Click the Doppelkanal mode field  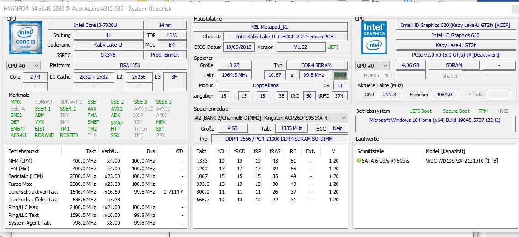[267, 85]
